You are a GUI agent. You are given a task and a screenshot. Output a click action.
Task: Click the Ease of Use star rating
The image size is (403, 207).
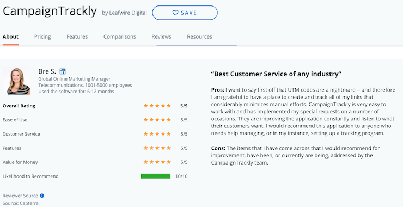click(x=157, y=120)
